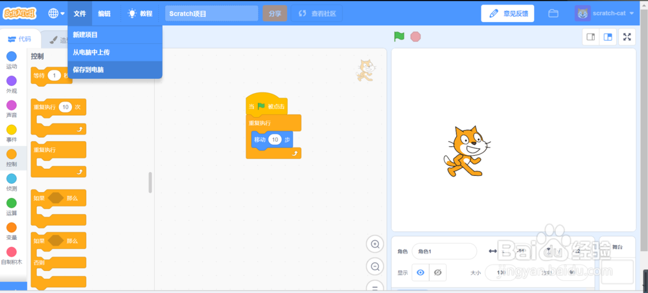Click the 意见反馈 feedback button
The height and width of the screenshot is (293, 648).
coord(507,13)
